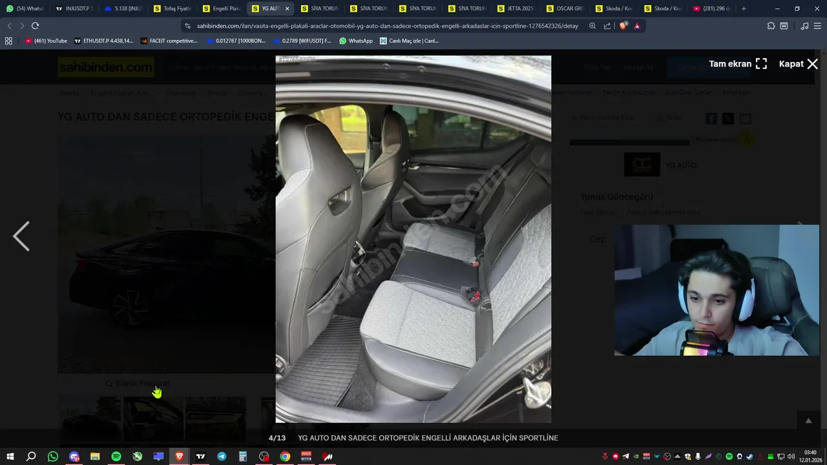
Task: Open the taskbar clock showing 03:40
Action: 810,456
